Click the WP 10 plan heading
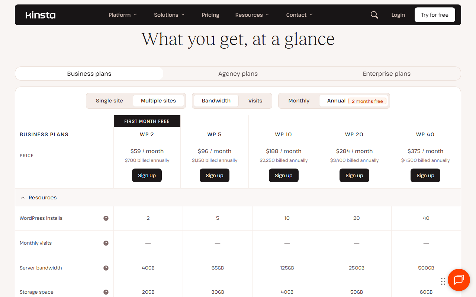476x297 pixels. click(284, 134)
